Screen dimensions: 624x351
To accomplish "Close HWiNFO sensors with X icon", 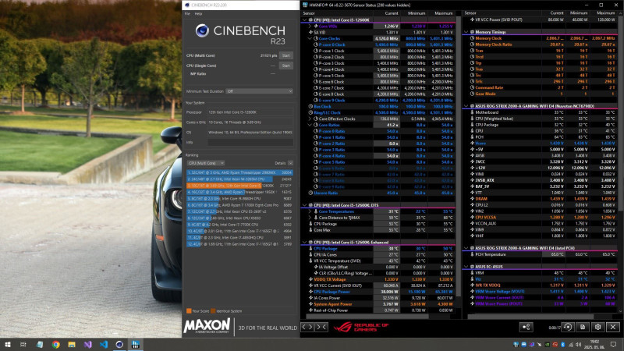I will coord(613,327).
